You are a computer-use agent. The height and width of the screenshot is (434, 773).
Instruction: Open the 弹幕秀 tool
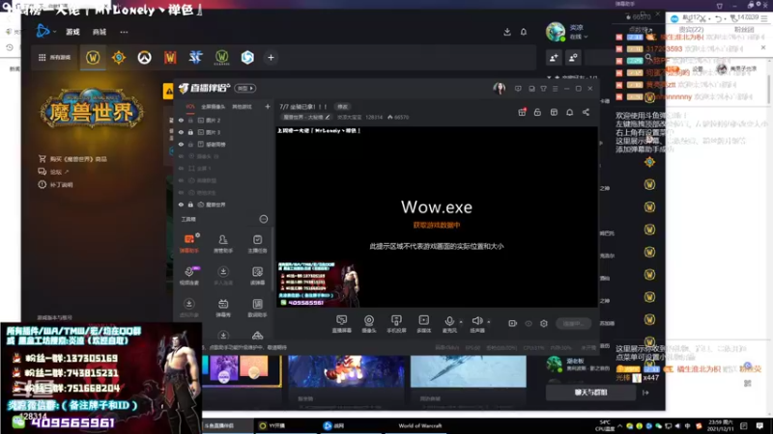tap(223, 308)
